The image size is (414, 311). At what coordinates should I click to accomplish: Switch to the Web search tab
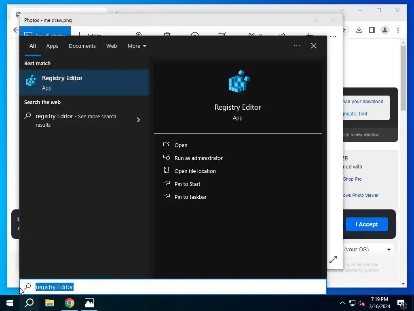[x=112, y=46]
